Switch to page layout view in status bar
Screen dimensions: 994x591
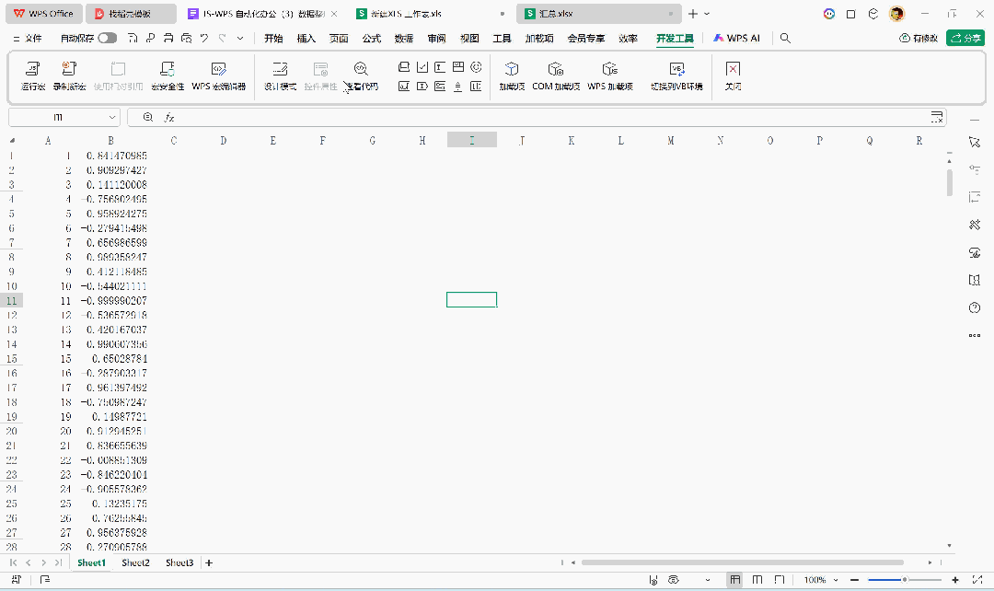point(757,580)
